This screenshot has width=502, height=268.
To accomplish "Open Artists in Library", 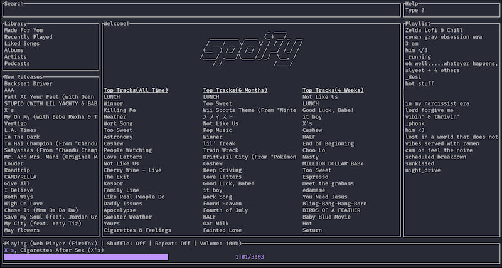I will [x=15, y=57].
